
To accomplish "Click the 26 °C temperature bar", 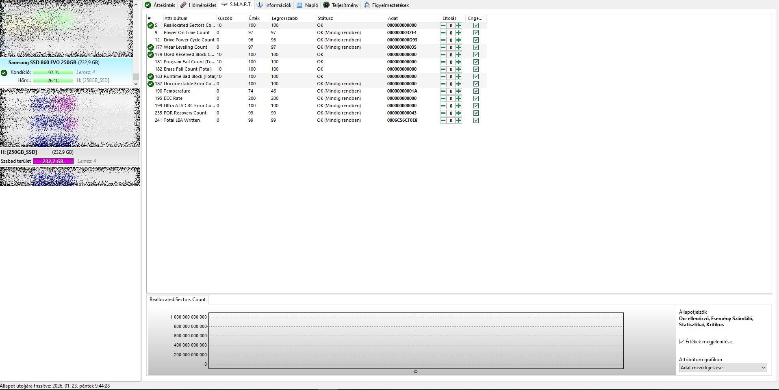I will 53,80.
